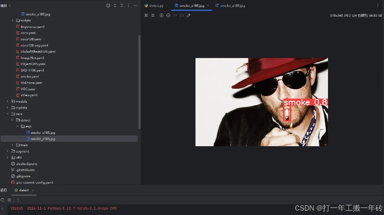Click the actual size 1:1 icon
384x215 pixels.
[175, 16]
